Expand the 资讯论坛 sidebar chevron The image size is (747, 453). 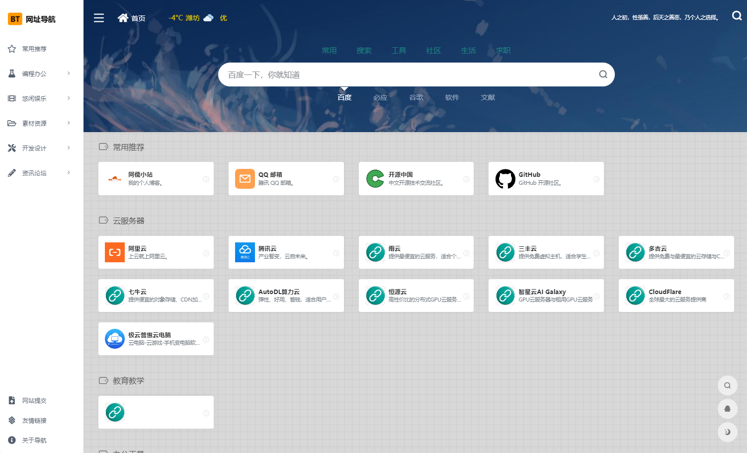pos(69,173)
